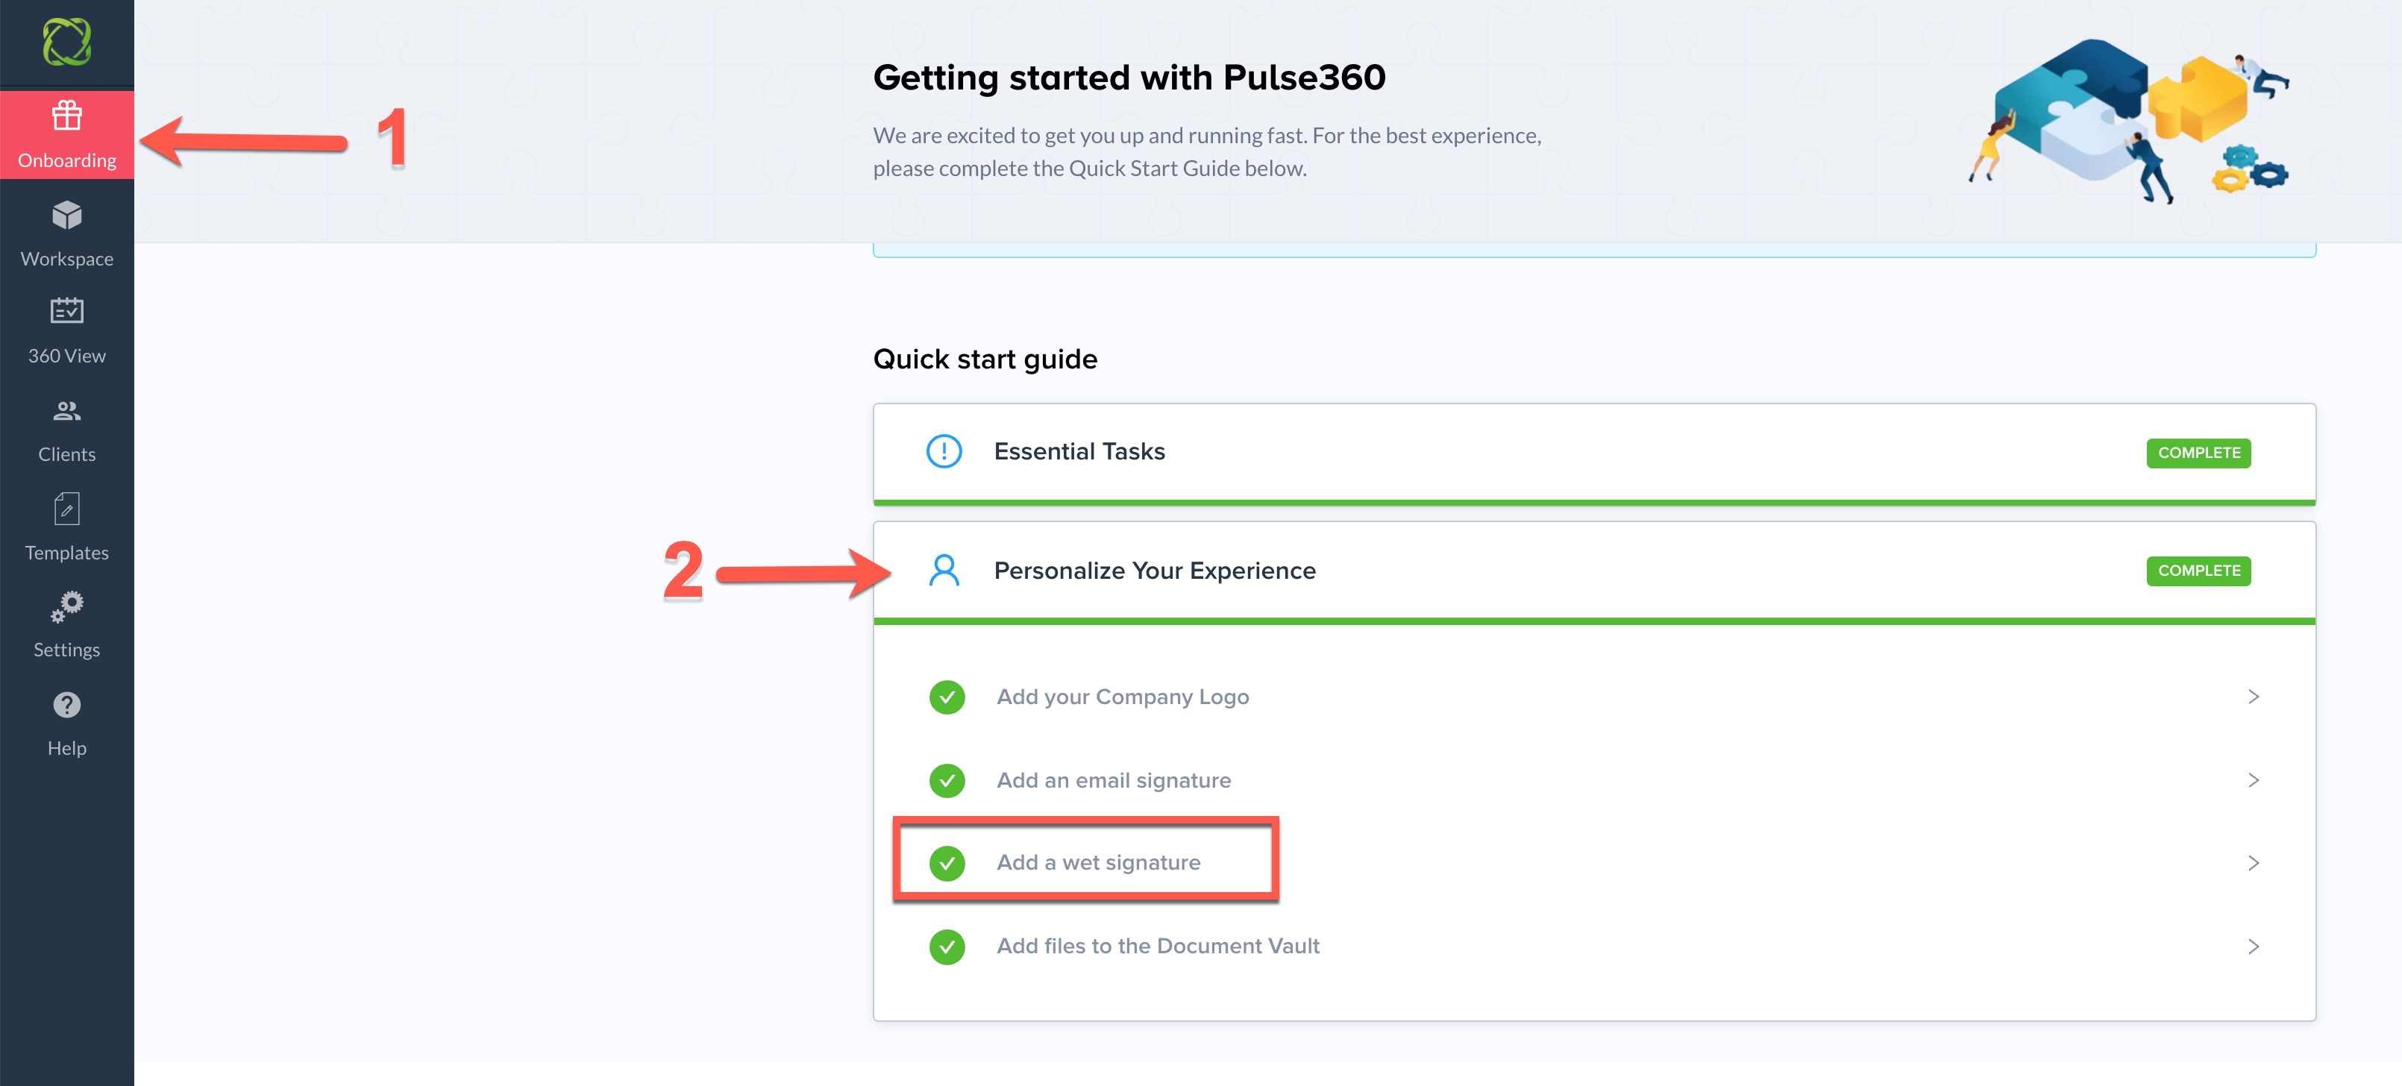Expand the Add your Company Logo chevron
The image size is (2402, 1086).
point(2252,697)
